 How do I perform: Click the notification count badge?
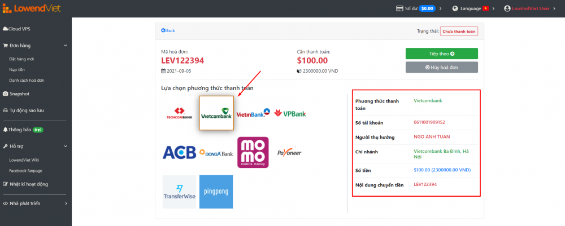(x=38, y=130)
